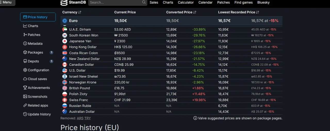Click the Depots count badge
Image resolution: width=330 pixels, height=131 pixels.
tap(51, 61)
